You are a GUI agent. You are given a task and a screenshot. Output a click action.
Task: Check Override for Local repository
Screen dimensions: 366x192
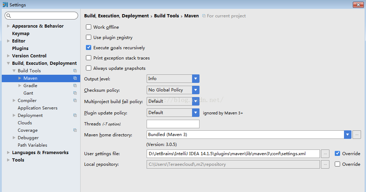pyautogui.click(x=337, y=164)
